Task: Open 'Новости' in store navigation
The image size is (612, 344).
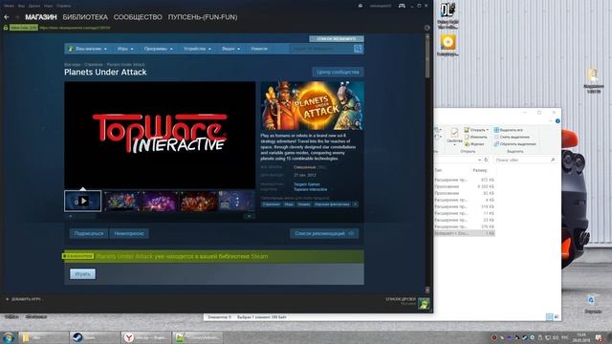Action: (x=259, y=49)
